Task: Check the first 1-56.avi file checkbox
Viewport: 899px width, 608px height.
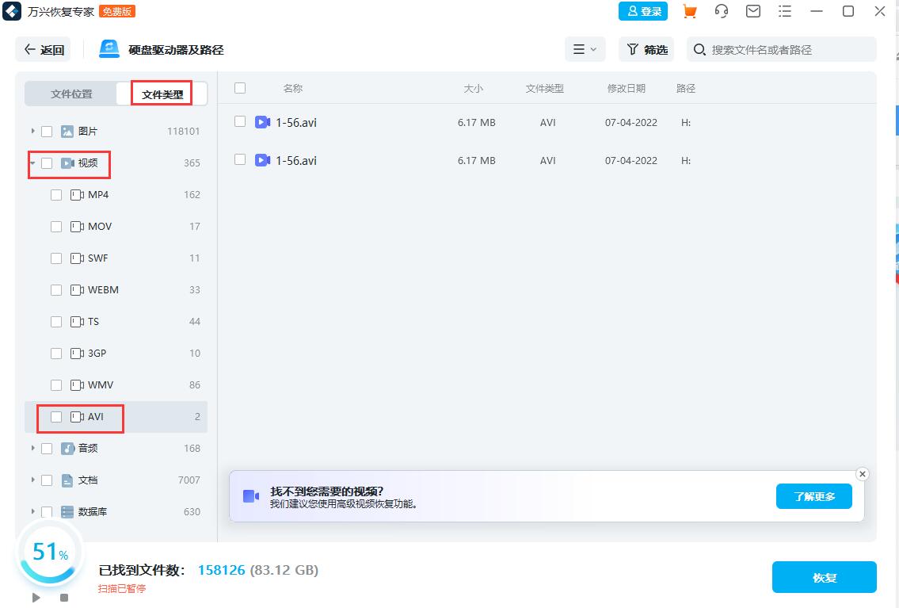Action: pos(240,121)
